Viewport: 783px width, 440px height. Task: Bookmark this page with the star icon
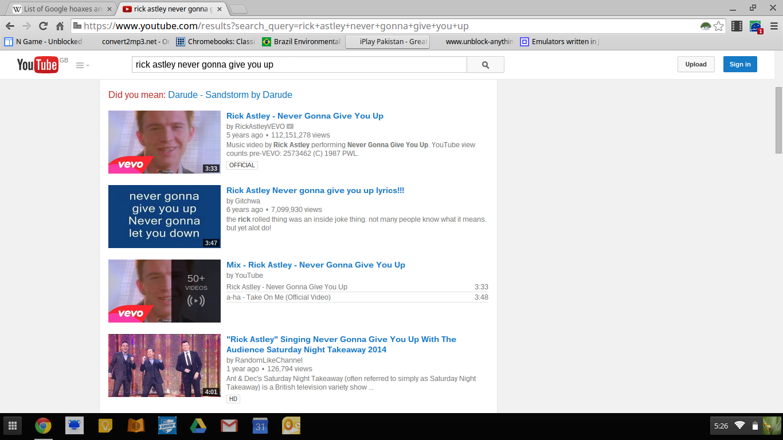pos(719,26)
